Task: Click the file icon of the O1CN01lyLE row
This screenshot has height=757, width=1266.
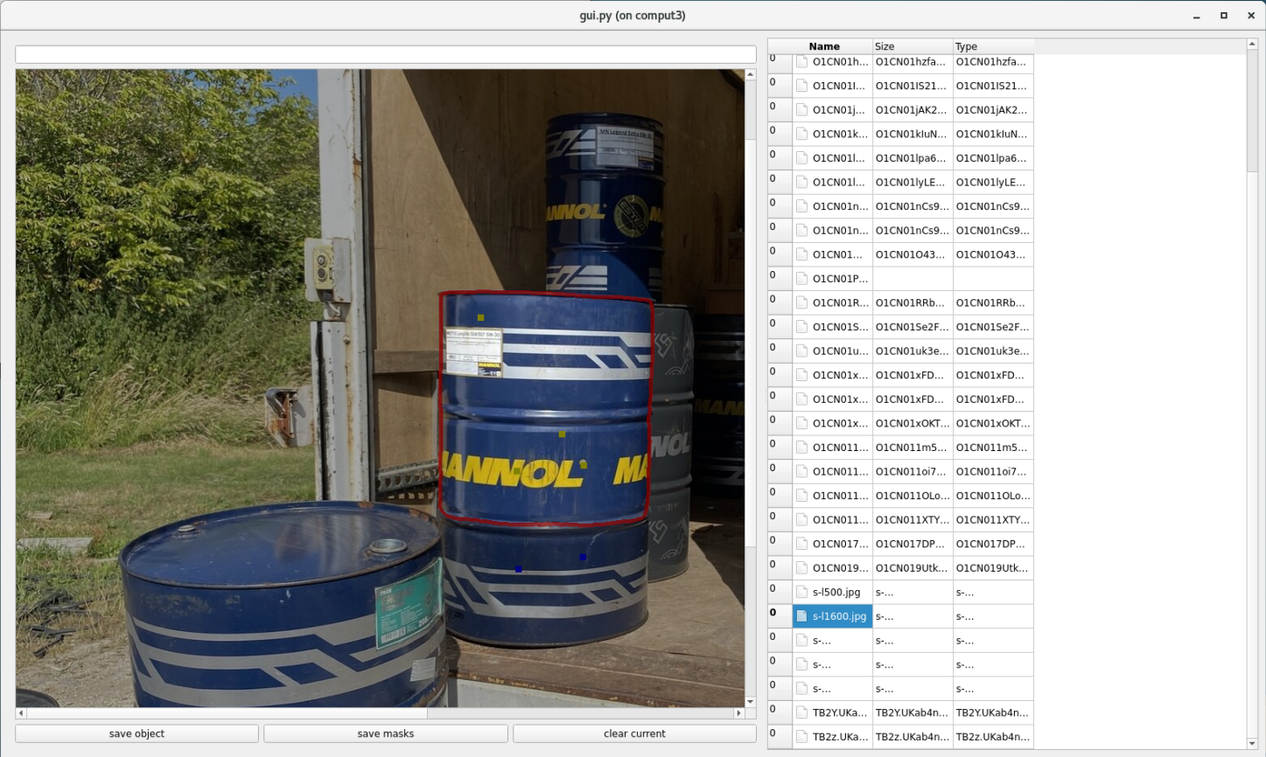Action: click(x=801, y=183)
